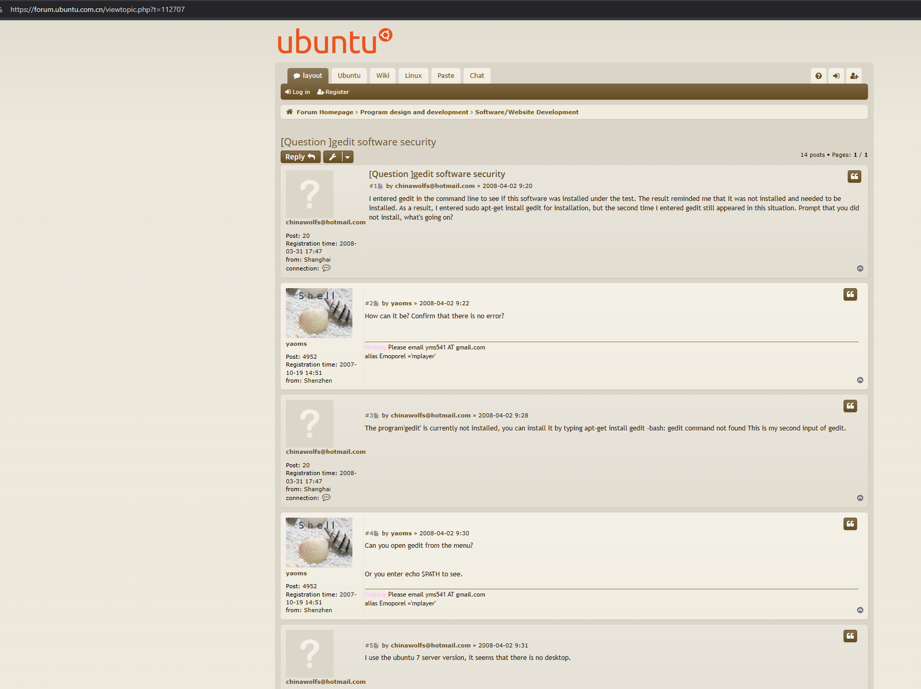The height and width of the screenshot is (689, 921).
Task: Open yaoms author link in post #2 header
Action: pos(401,303)
